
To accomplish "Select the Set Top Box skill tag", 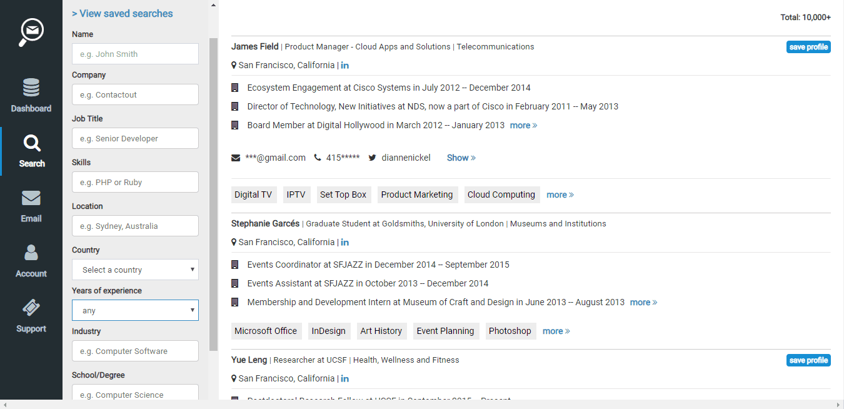I will tap(343, 194).
